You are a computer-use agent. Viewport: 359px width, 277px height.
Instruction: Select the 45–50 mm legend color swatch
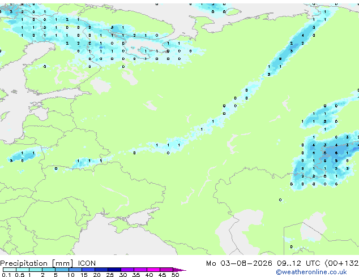click(166, 270)
